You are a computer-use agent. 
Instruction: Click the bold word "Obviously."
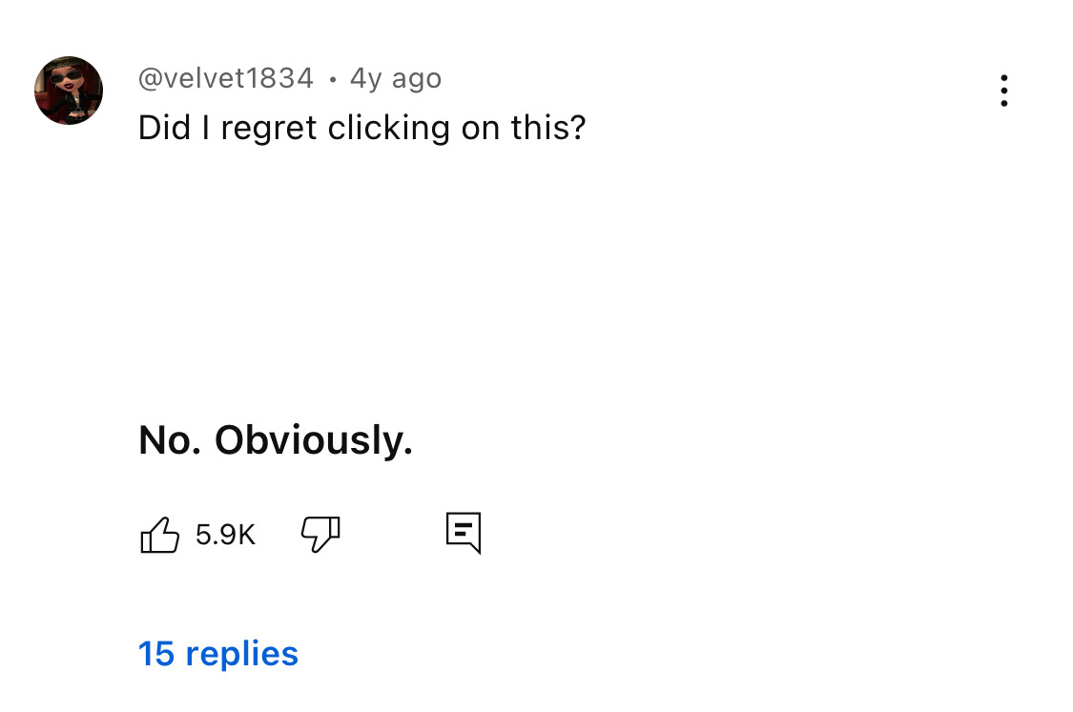point(314,439)
